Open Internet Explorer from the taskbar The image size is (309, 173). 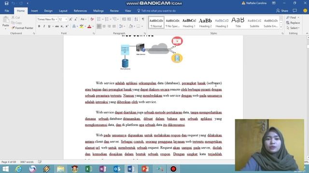coord(18,169)
